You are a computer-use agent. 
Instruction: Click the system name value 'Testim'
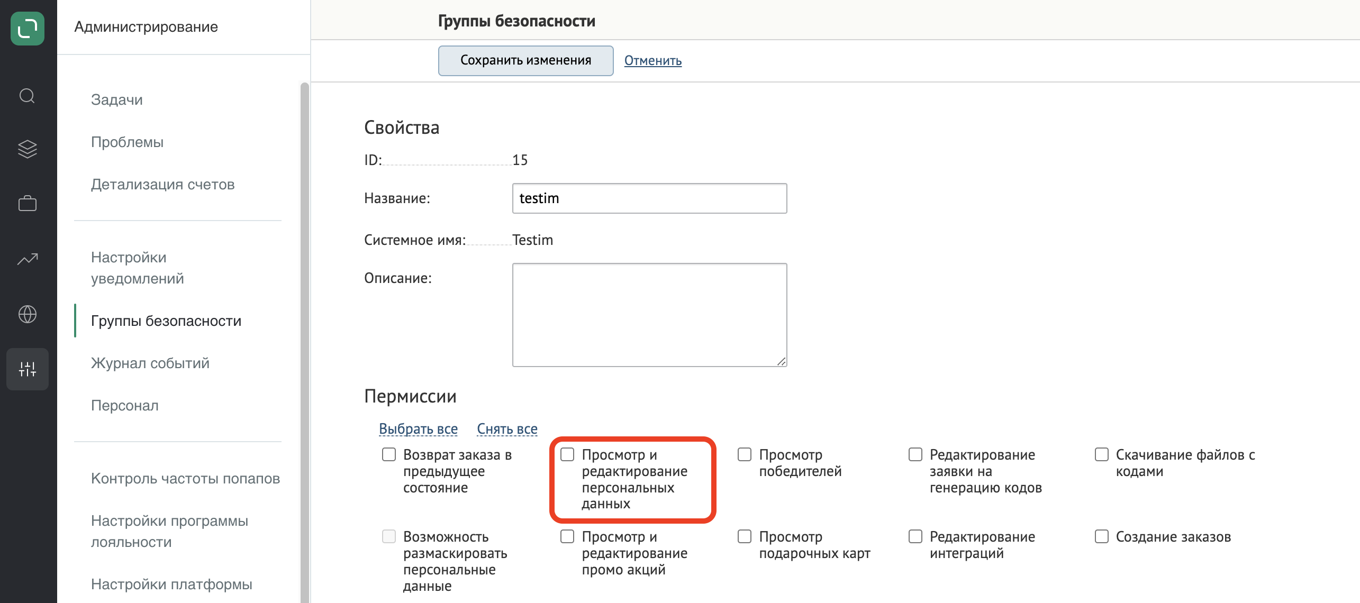532,240
